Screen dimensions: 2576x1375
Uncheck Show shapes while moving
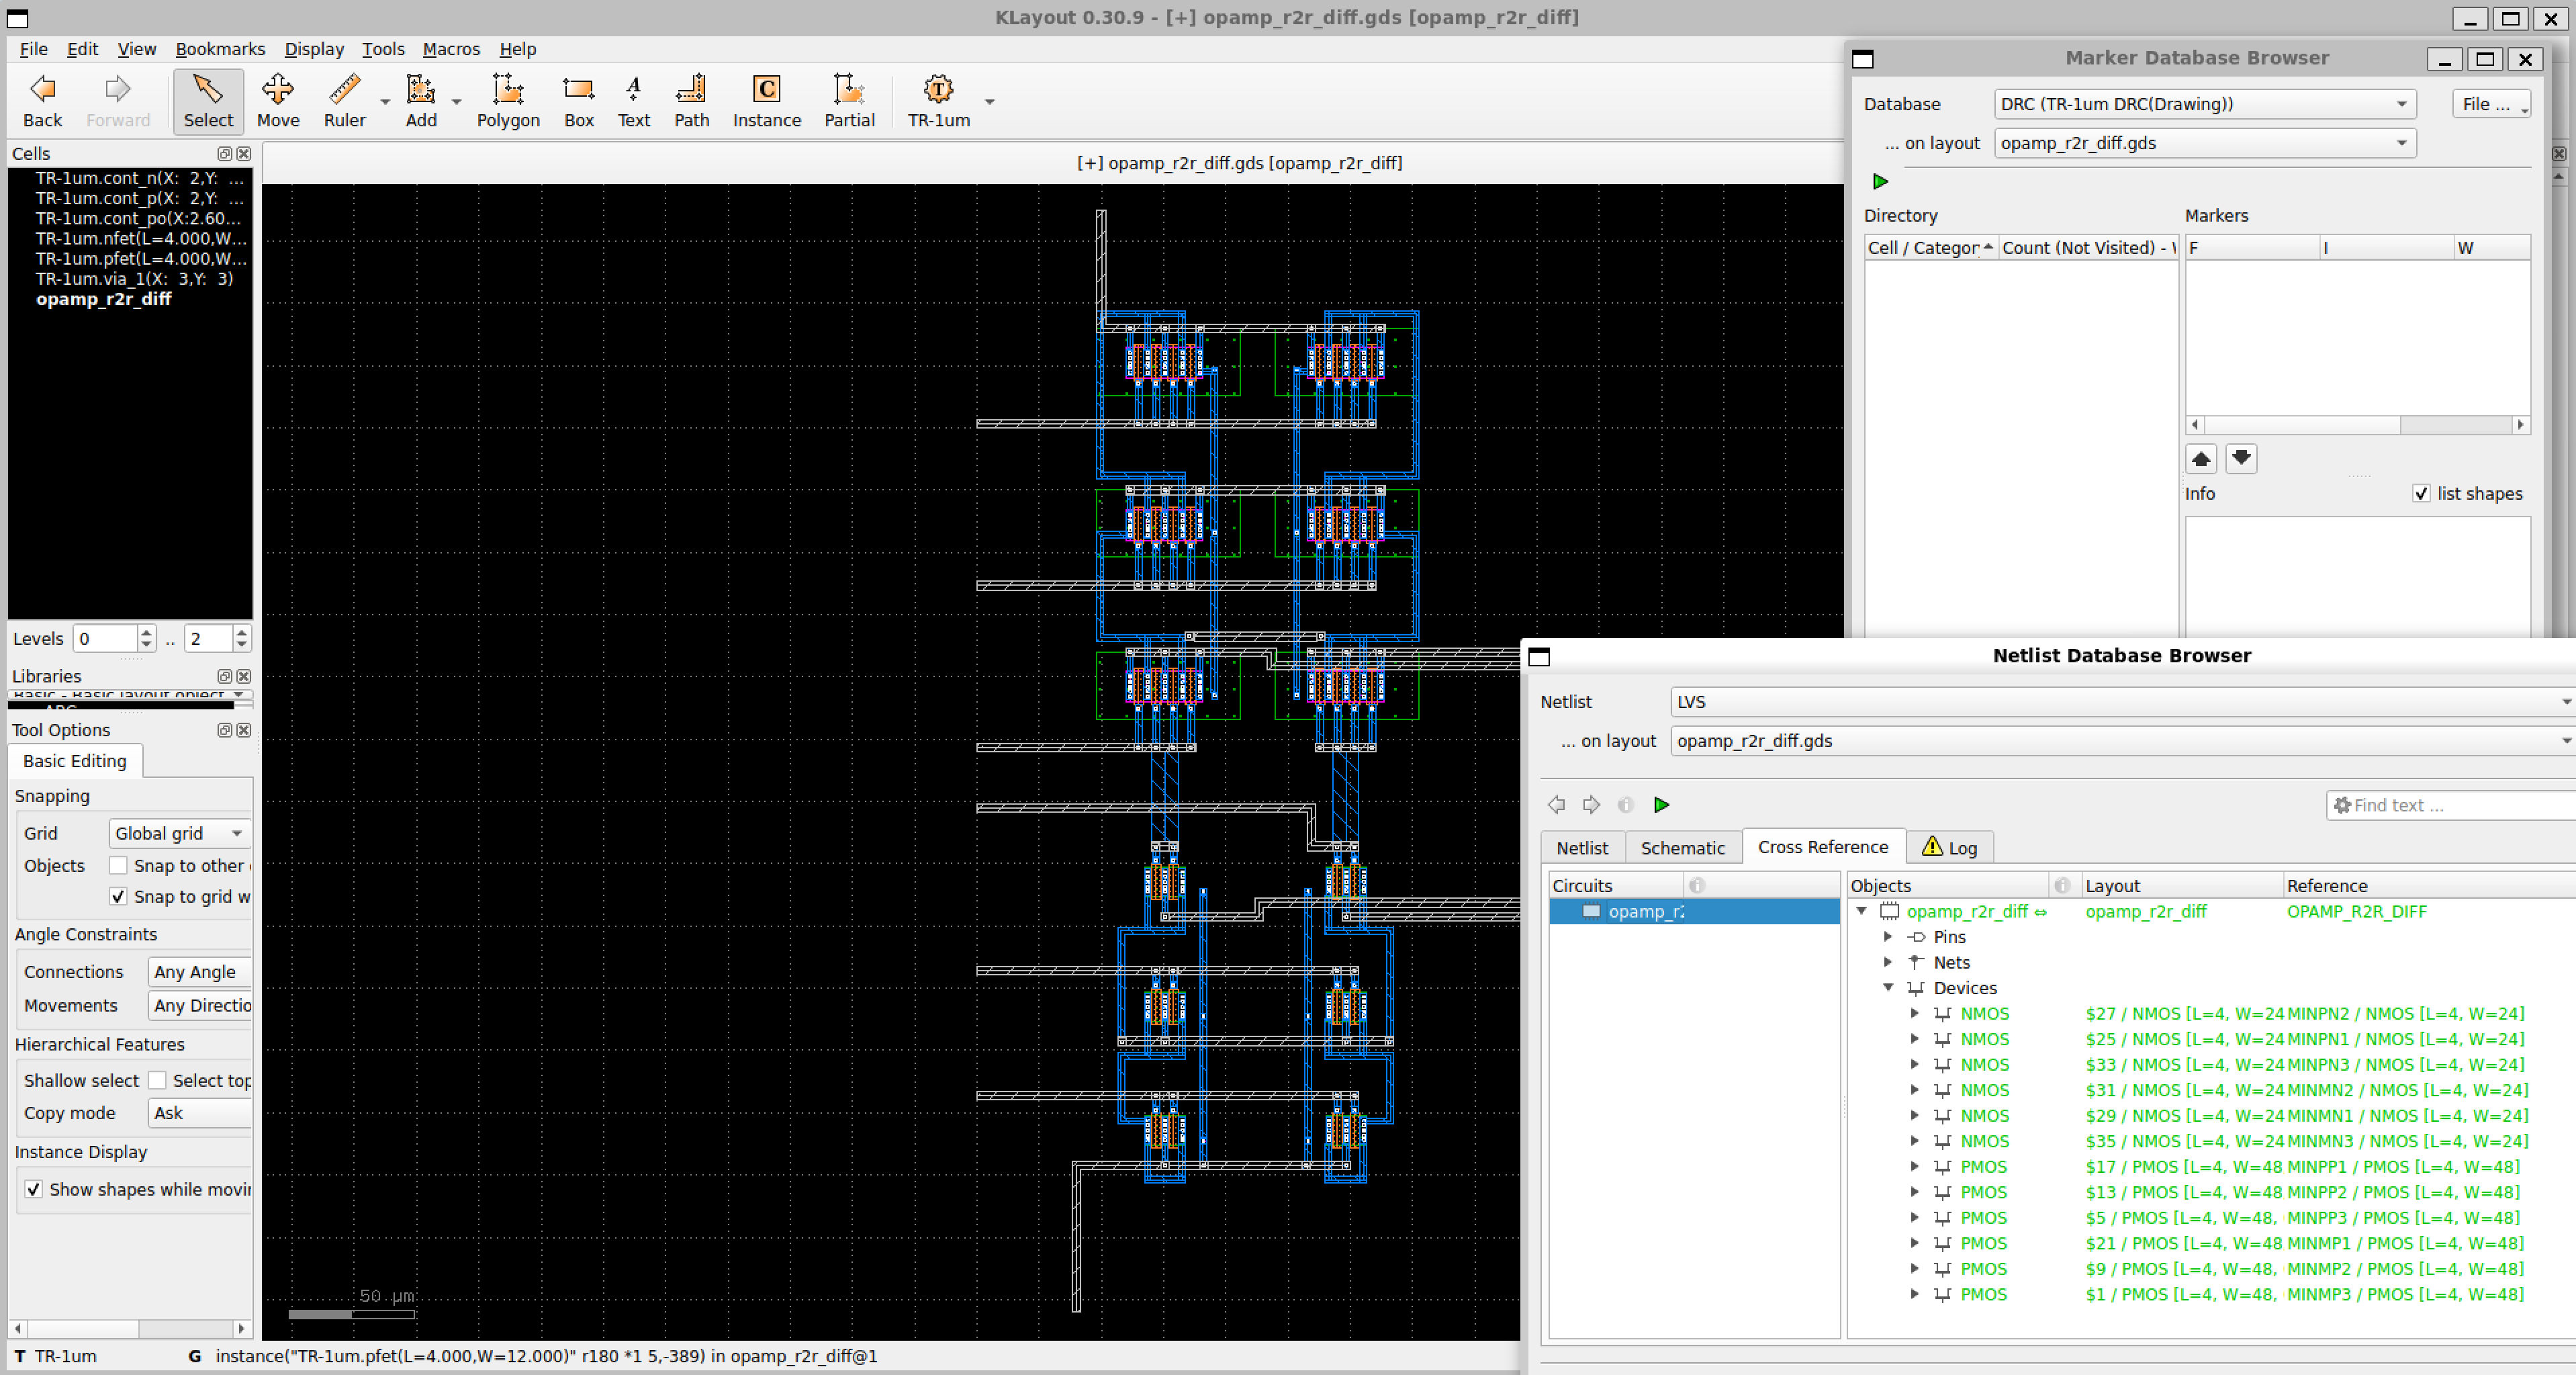(x=33, y=1189)
